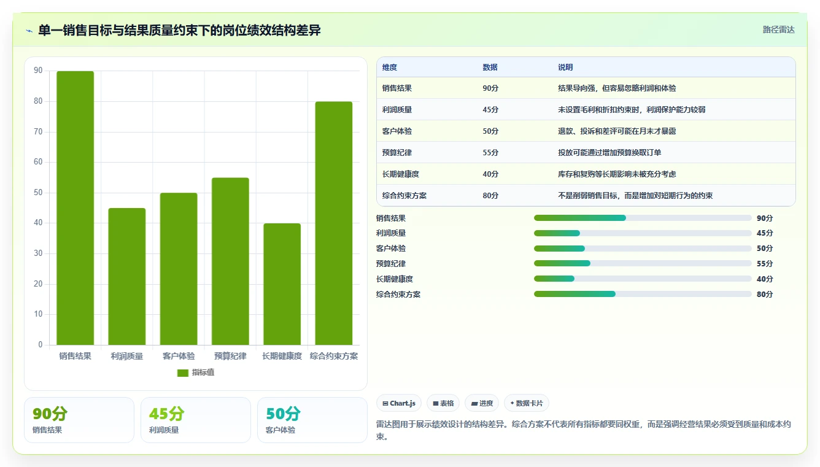Image resolution: width=820 pixels, height=467 pixels.
Task: Open the 50分 客户体验 stat card
Action: click(312, 420)
